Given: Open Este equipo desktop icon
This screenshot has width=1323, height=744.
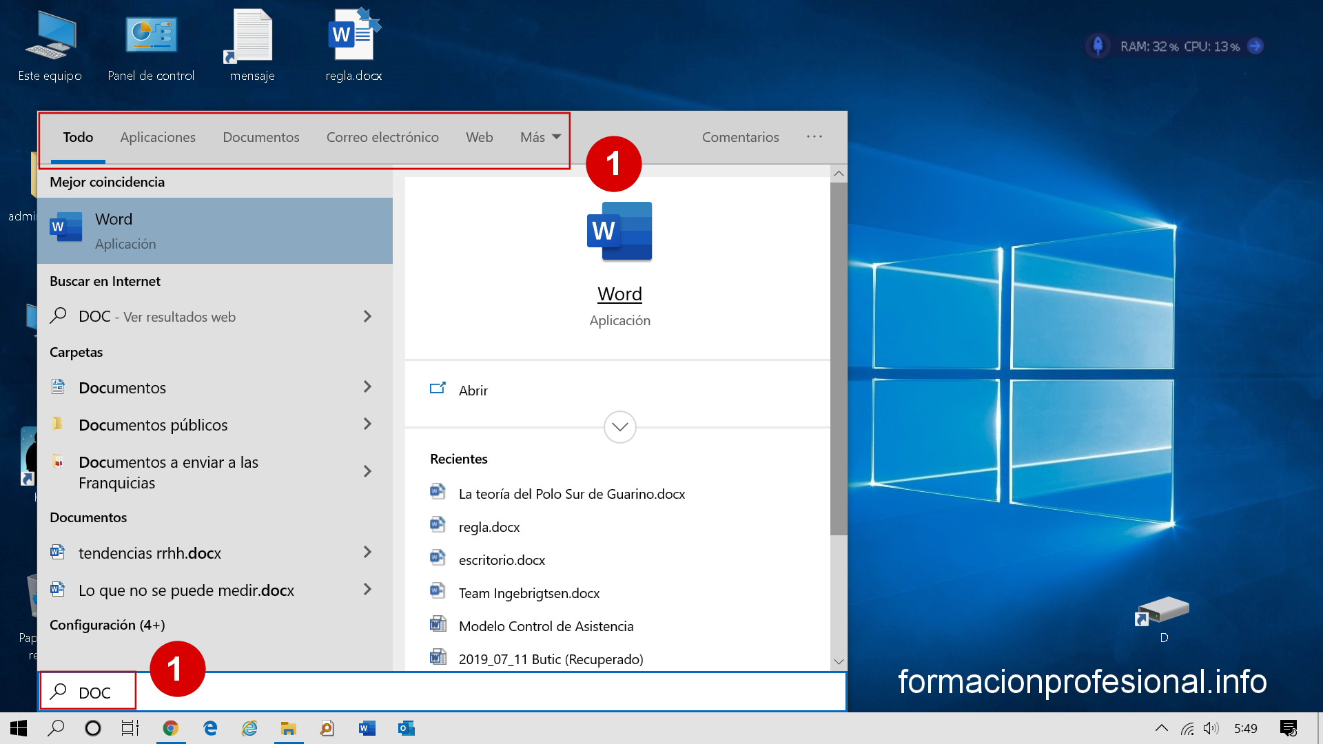Looking at the screenshot, I should (x=50, y=47).
